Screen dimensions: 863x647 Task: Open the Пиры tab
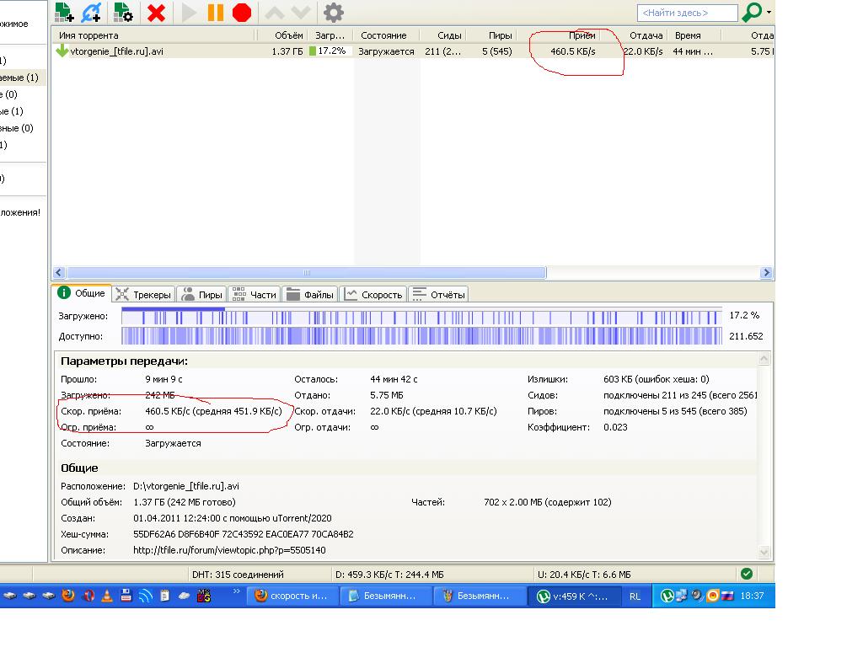(201, 294)
